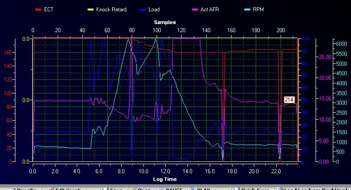
Task: Select the magenta Act AFR legend swatch
Action: (194, 10)
